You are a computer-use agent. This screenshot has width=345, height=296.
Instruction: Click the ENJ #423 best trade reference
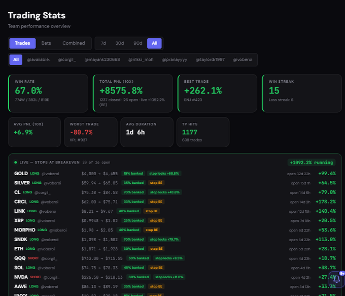pos(193,100)
